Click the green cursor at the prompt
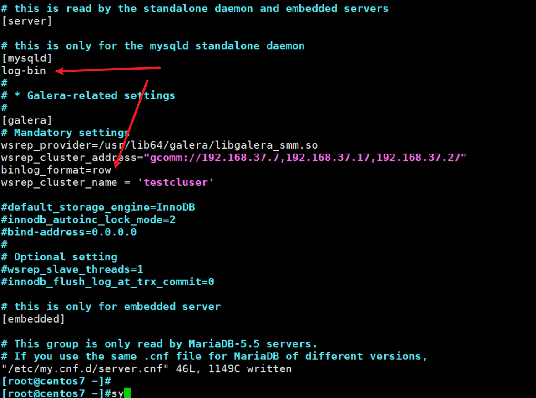This screenshot has width=536, height=398. [x=127, y=393]
